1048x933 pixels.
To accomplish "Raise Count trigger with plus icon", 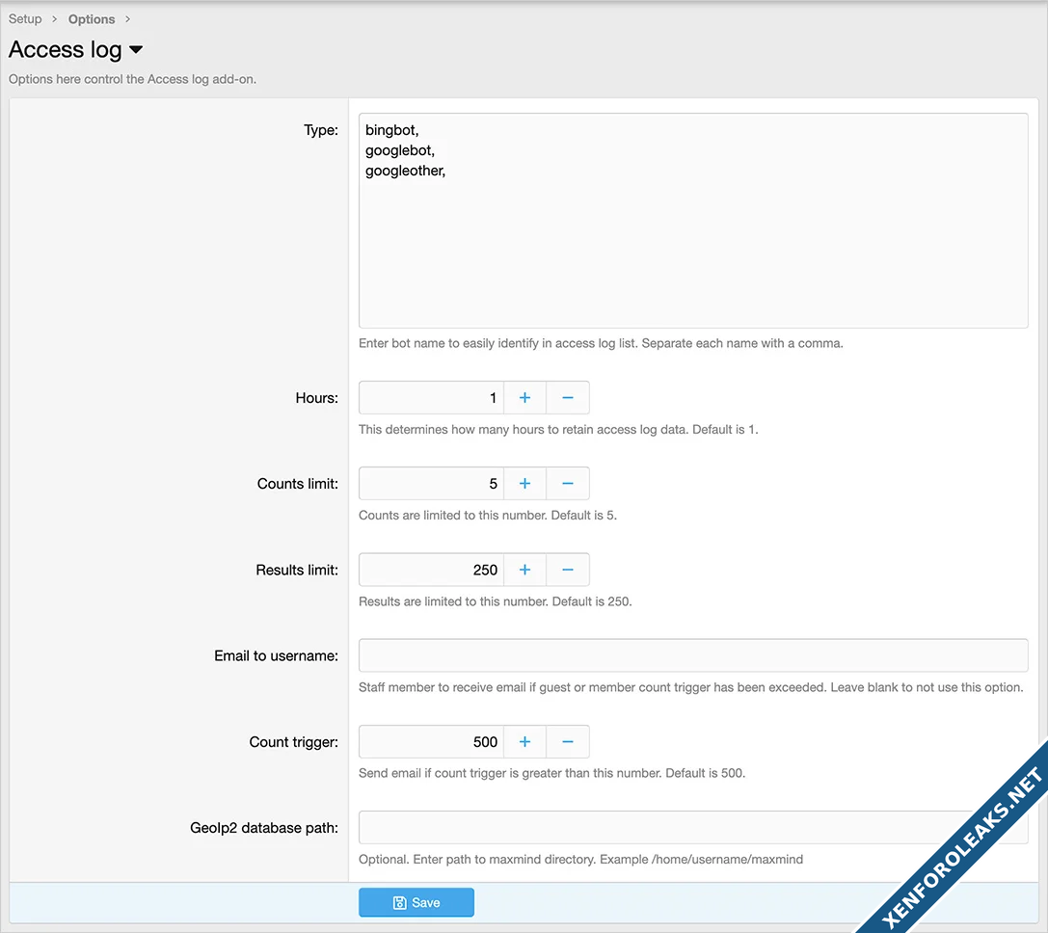I will (x=524, y=742).
